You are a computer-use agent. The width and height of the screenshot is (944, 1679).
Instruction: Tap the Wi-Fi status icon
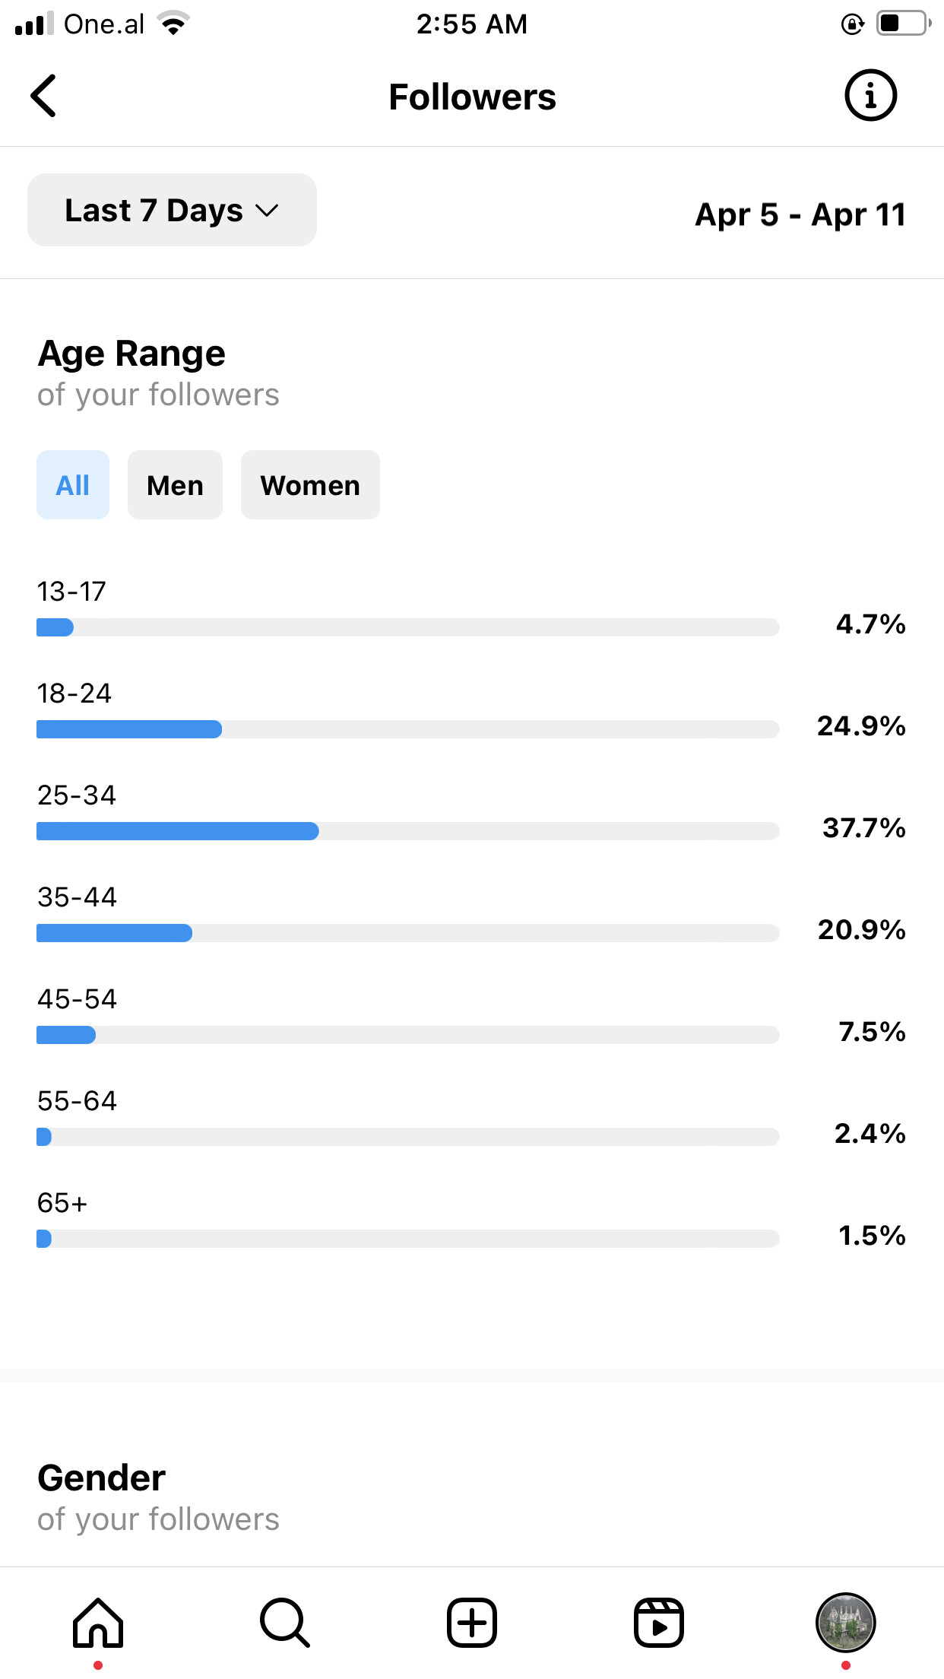(174, 24)
